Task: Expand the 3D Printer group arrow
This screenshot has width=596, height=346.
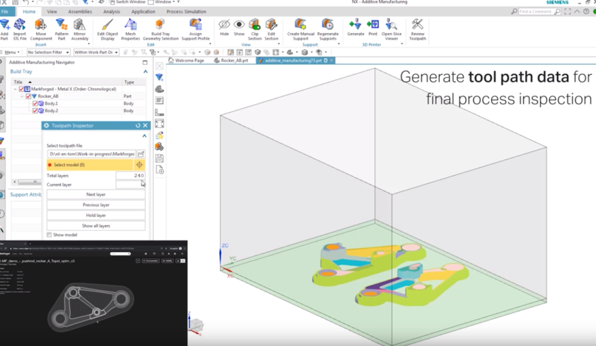Action: click(x=402, y=44)
